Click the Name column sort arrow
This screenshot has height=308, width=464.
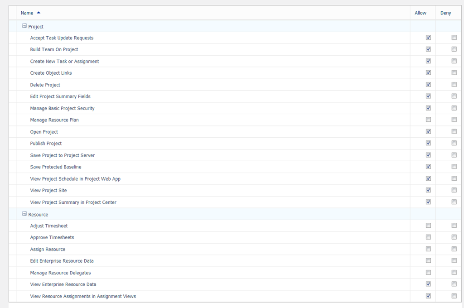pos(39,13)
